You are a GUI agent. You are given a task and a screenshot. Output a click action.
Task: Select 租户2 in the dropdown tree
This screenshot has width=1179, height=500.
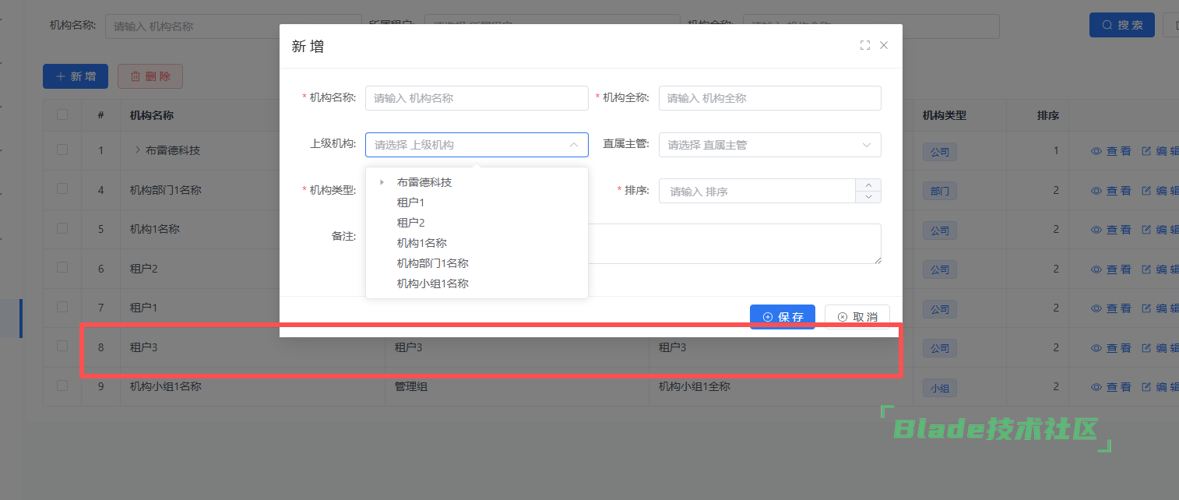(410, 223)
